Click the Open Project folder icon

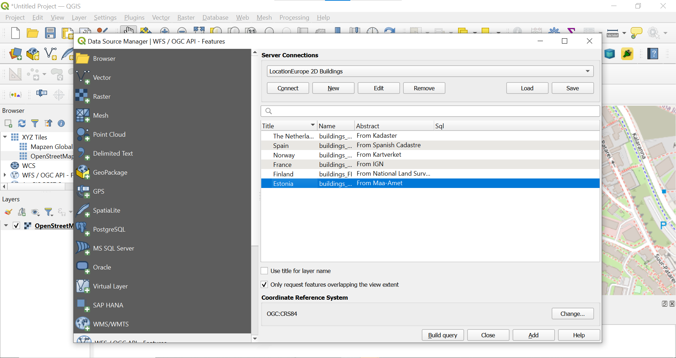(x=32, y=33)
